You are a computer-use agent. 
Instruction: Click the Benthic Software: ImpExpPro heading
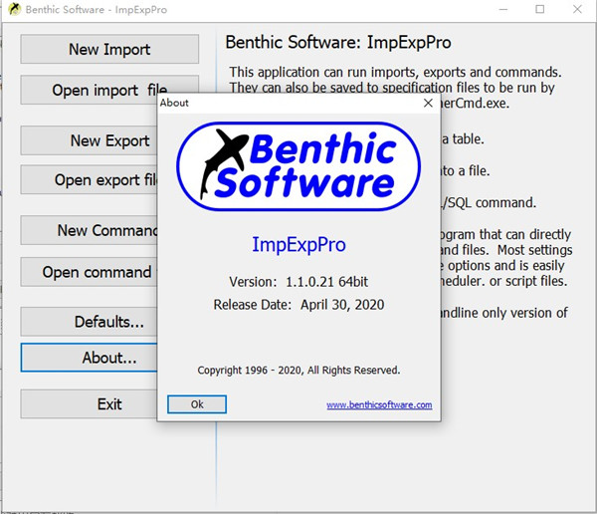click(338, 42)
